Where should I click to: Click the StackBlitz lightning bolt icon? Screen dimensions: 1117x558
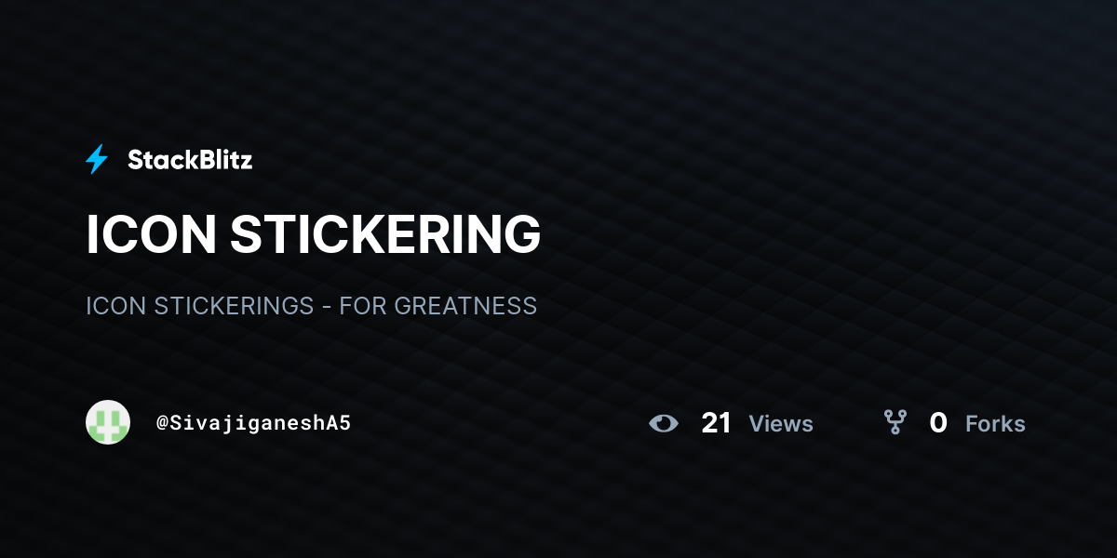point(97,160)
